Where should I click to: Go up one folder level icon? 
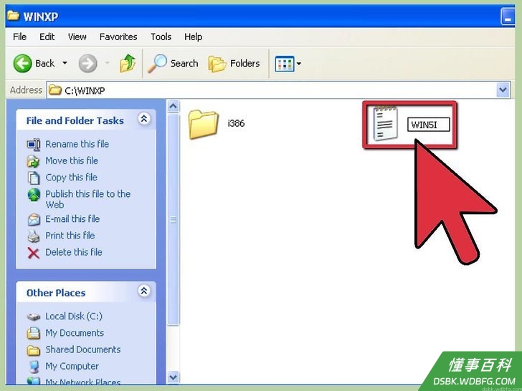point(128,63)
